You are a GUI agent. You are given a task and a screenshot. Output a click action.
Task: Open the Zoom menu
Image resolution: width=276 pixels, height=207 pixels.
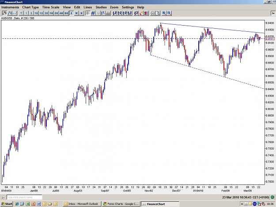pyautogui.click(x=114, y=7)
